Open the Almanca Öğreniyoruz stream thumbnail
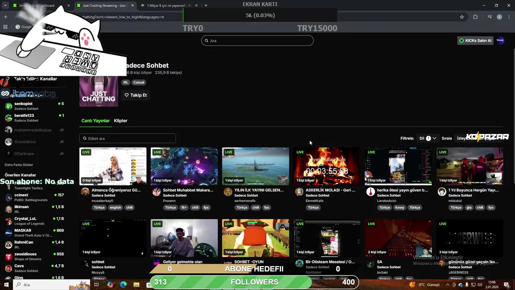The width and height of the screenshot is (515, 290). (x=113, y=166)
